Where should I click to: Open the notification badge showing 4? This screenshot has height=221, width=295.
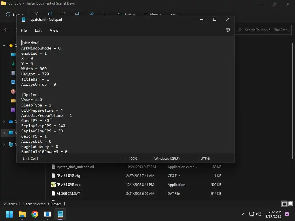click(287, 214)
